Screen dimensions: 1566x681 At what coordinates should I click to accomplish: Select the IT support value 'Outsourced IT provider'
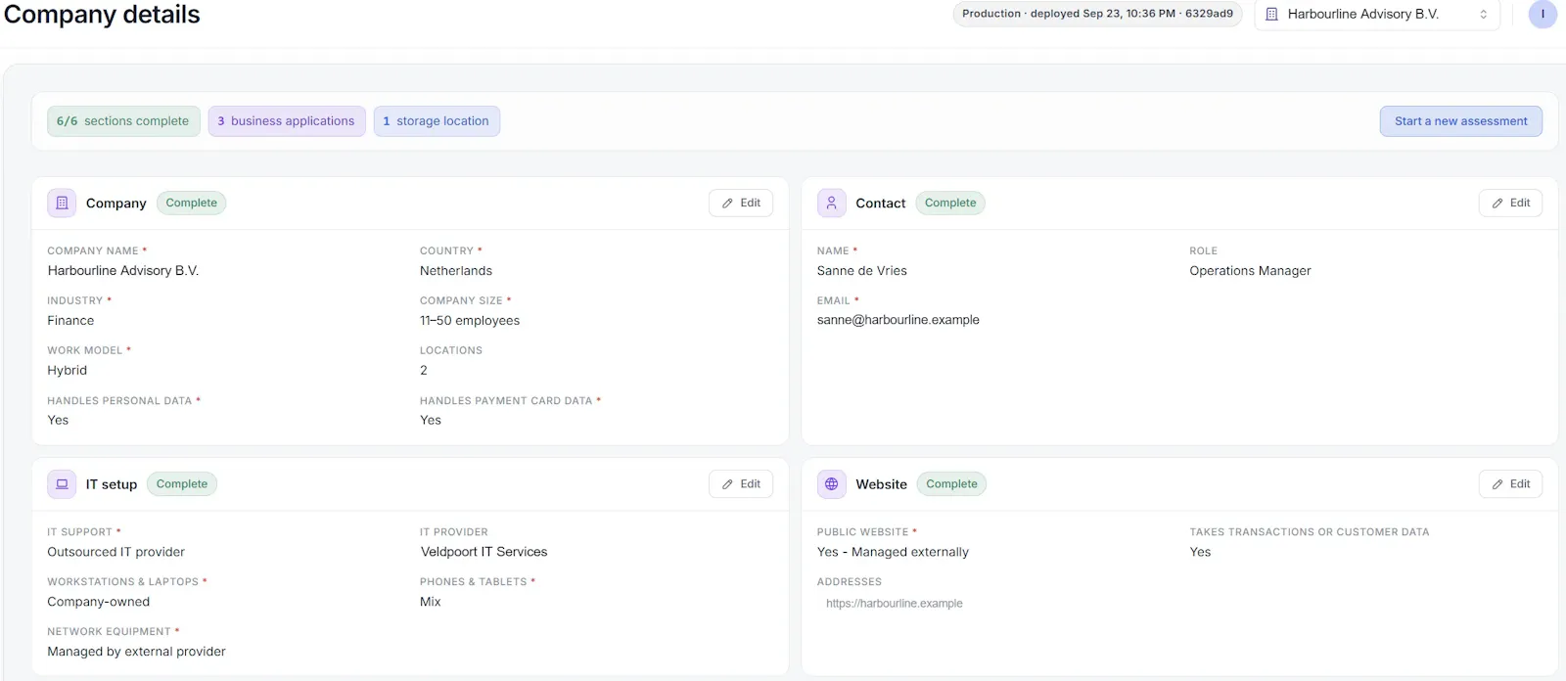116,552
